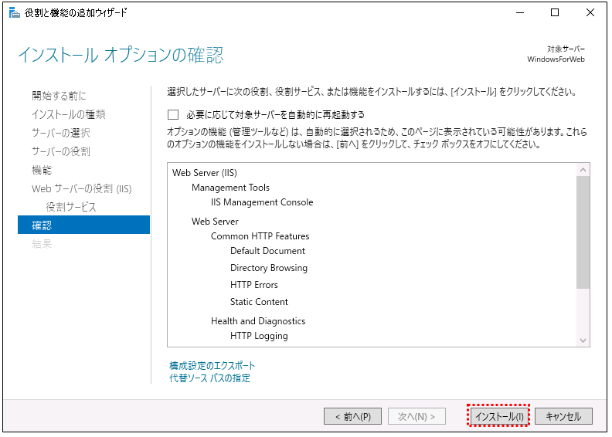Click HTTP Logging list entry

click(259, 336)
